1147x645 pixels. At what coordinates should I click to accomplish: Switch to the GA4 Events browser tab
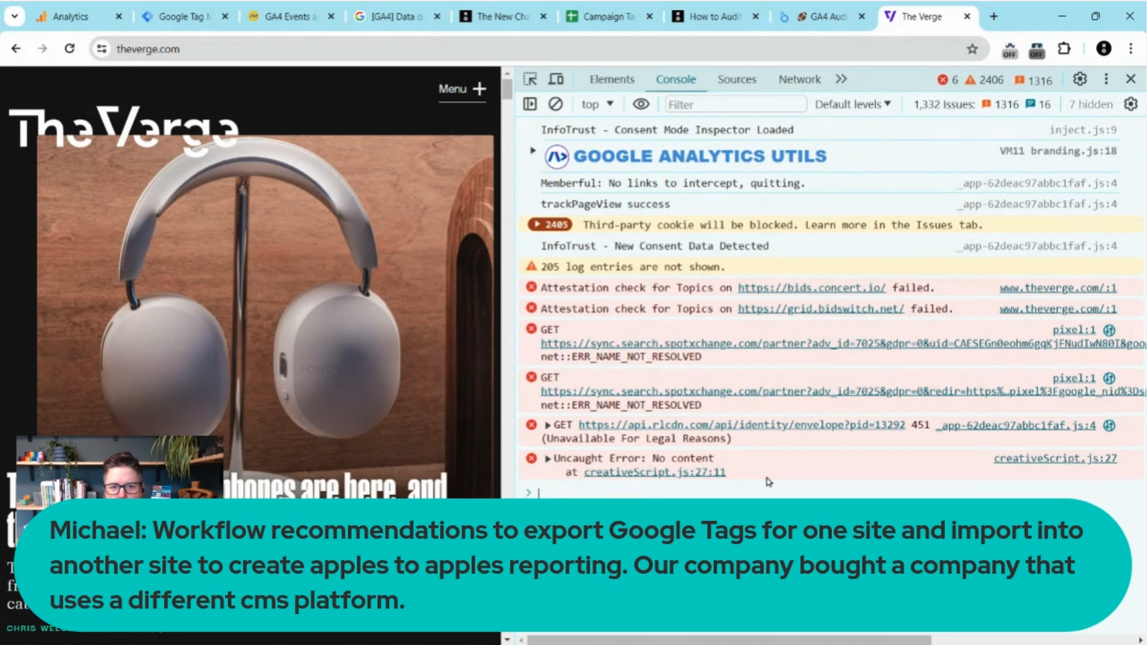[x=290, y=17]
